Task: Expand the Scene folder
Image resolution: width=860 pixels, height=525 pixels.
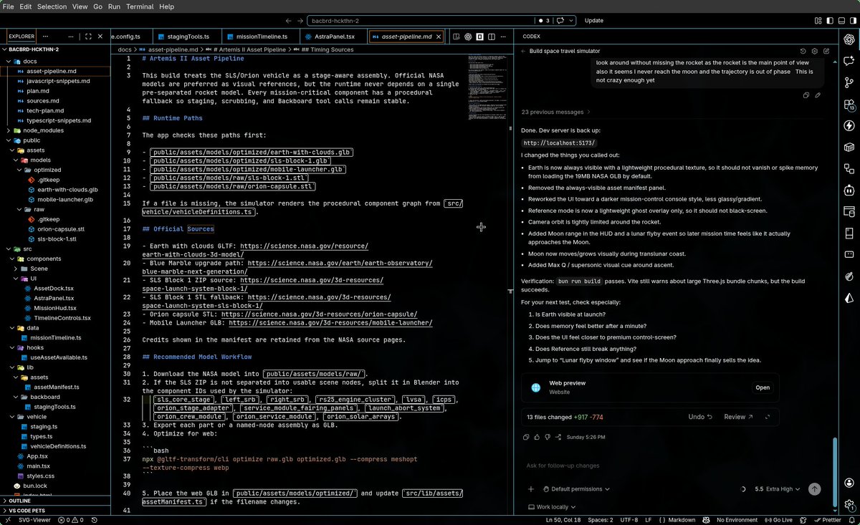Action: click(x=55, y=269)
